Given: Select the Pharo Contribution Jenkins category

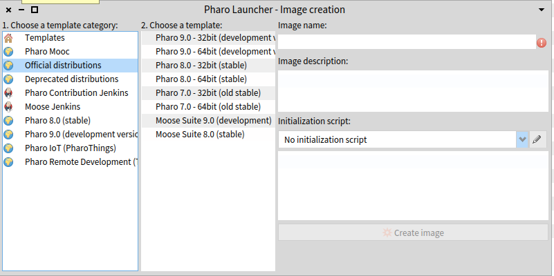Looking at the screenshot, I should pos(70,92).
